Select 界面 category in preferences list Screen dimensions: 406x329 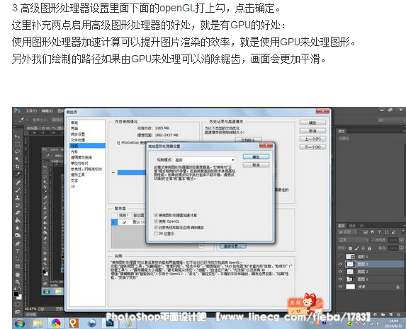point(74,128)
